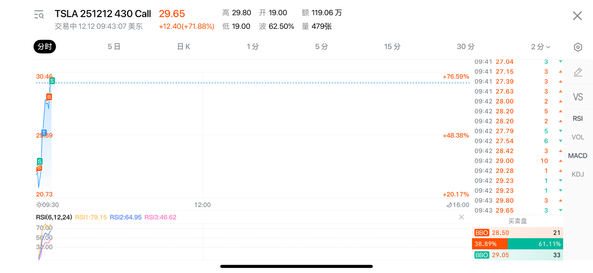Click the blue T marker on chart

coord(44,133)
